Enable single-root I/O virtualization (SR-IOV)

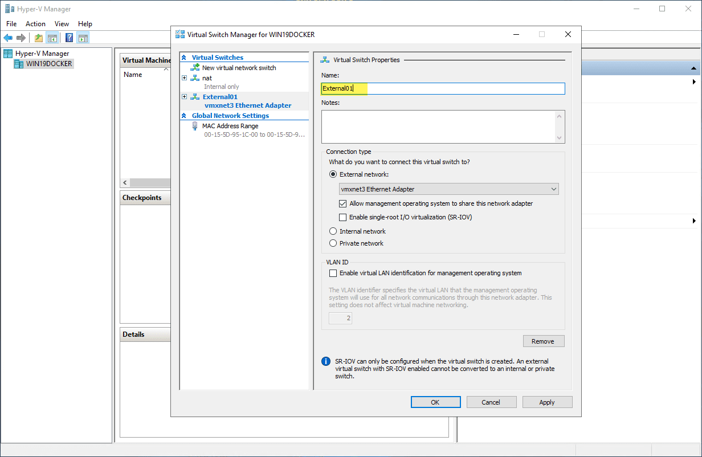coord(343,217)
